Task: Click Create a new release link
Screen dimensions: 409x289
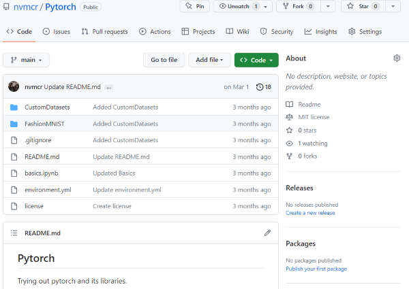Action: (x=310, y=213)
